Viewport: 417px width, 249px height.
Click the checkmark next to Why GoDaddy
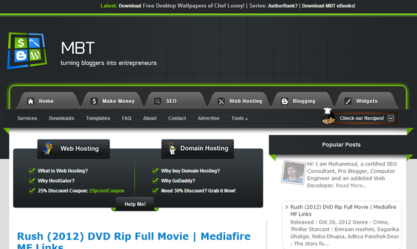pos(155,181)
